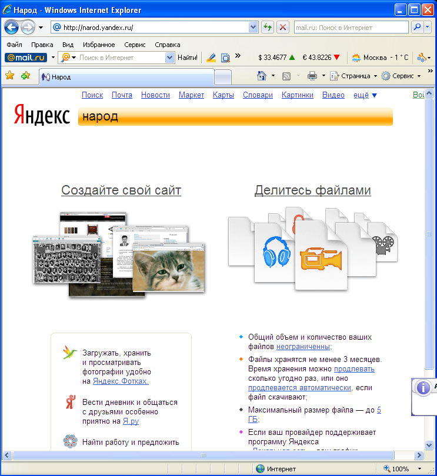Open the Сервис command bar menu with gear
The image size is (437, 476).
[401, 76]
